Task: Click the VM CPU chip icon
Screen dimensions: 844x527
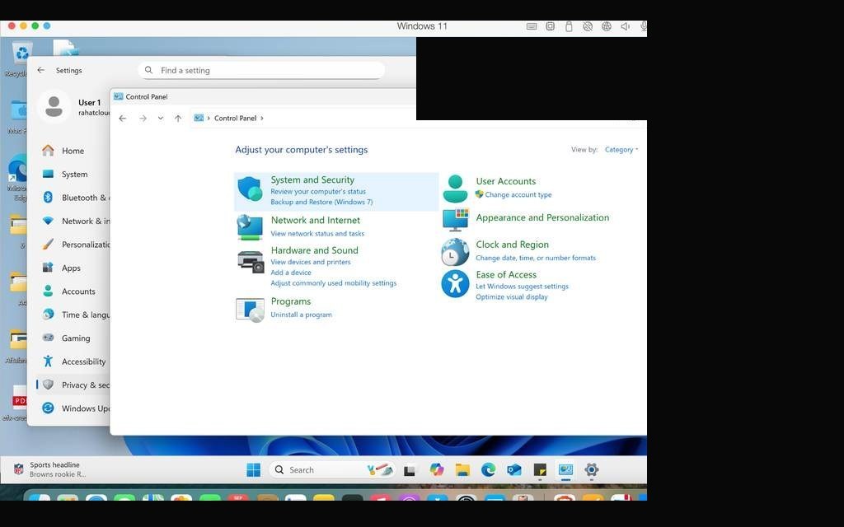Action: coord(550,26)
